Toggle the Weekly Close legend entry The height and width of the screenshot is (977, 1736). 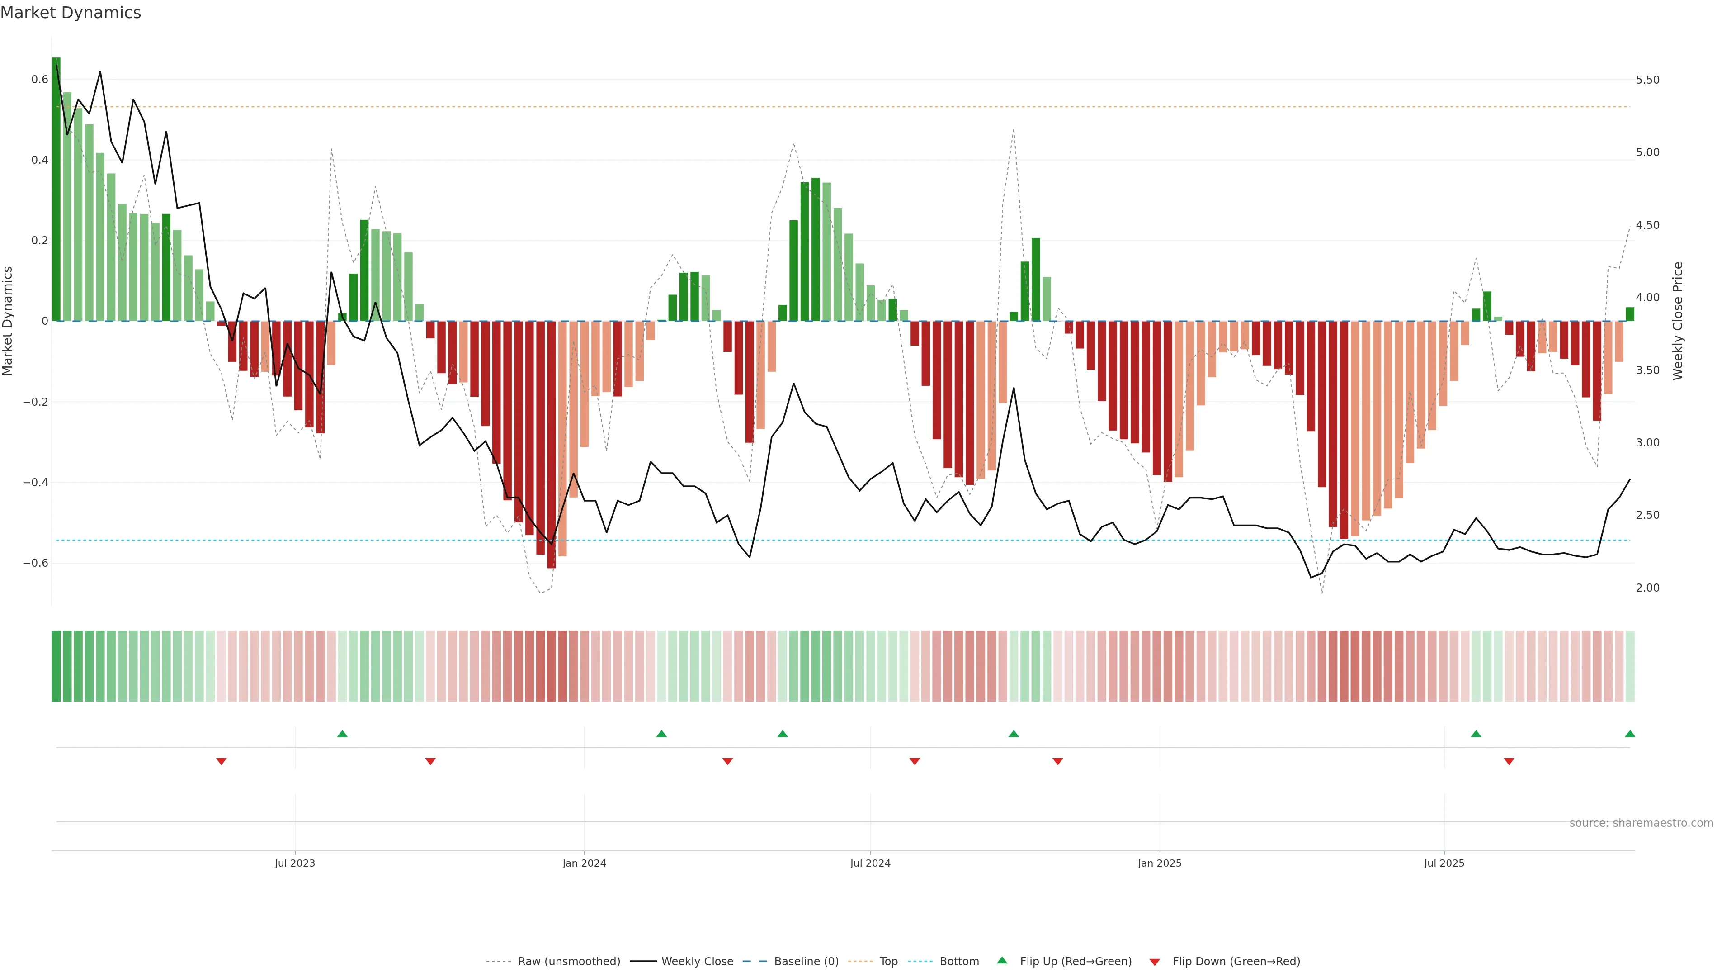(x=697, y=962)
